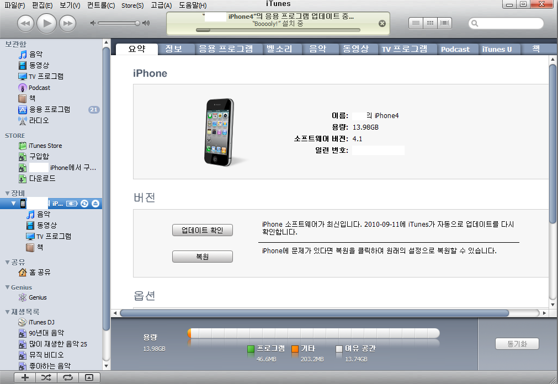Open 많이 재생한 음악 25 playlist
Screen dimensions: 558x384
(x=52, y=344)
